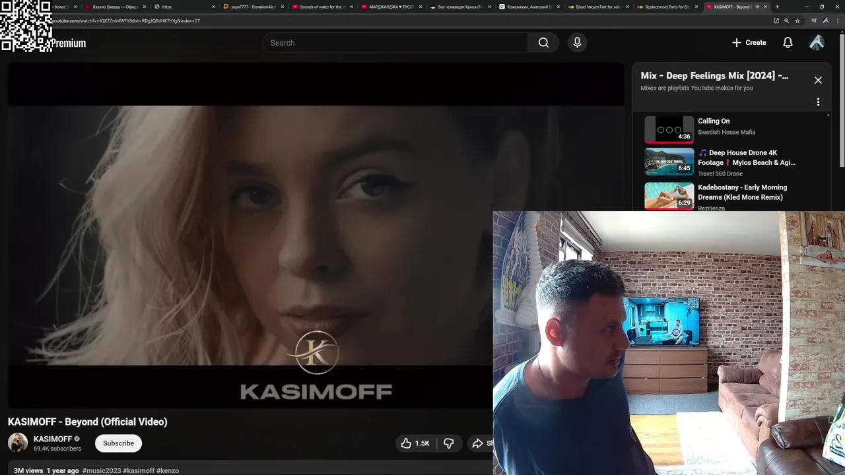Subscribe to the KASIMOFF channel
The image size is (845, 475).
(118, 443)
